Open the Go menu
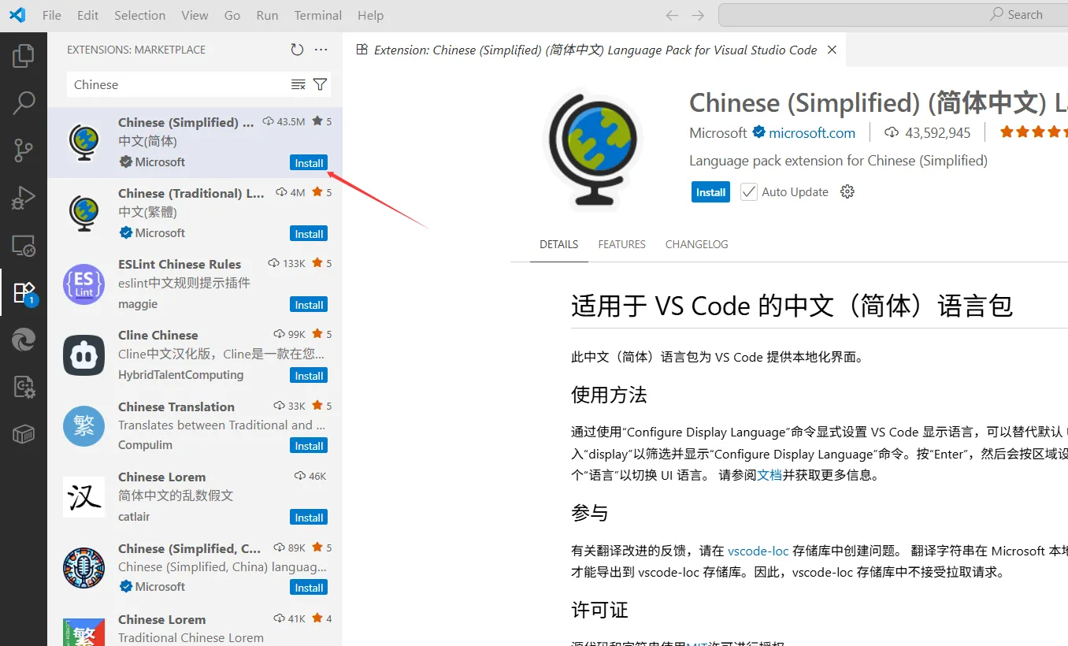1068x646 pixels. tap(232, 15)
